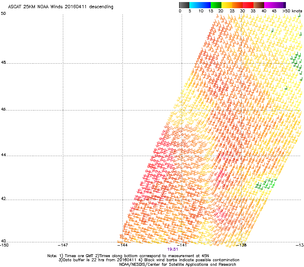Click latitude label '50' on the left axis
This screenshot has width=304, height=267.
[x=3, y=14]
